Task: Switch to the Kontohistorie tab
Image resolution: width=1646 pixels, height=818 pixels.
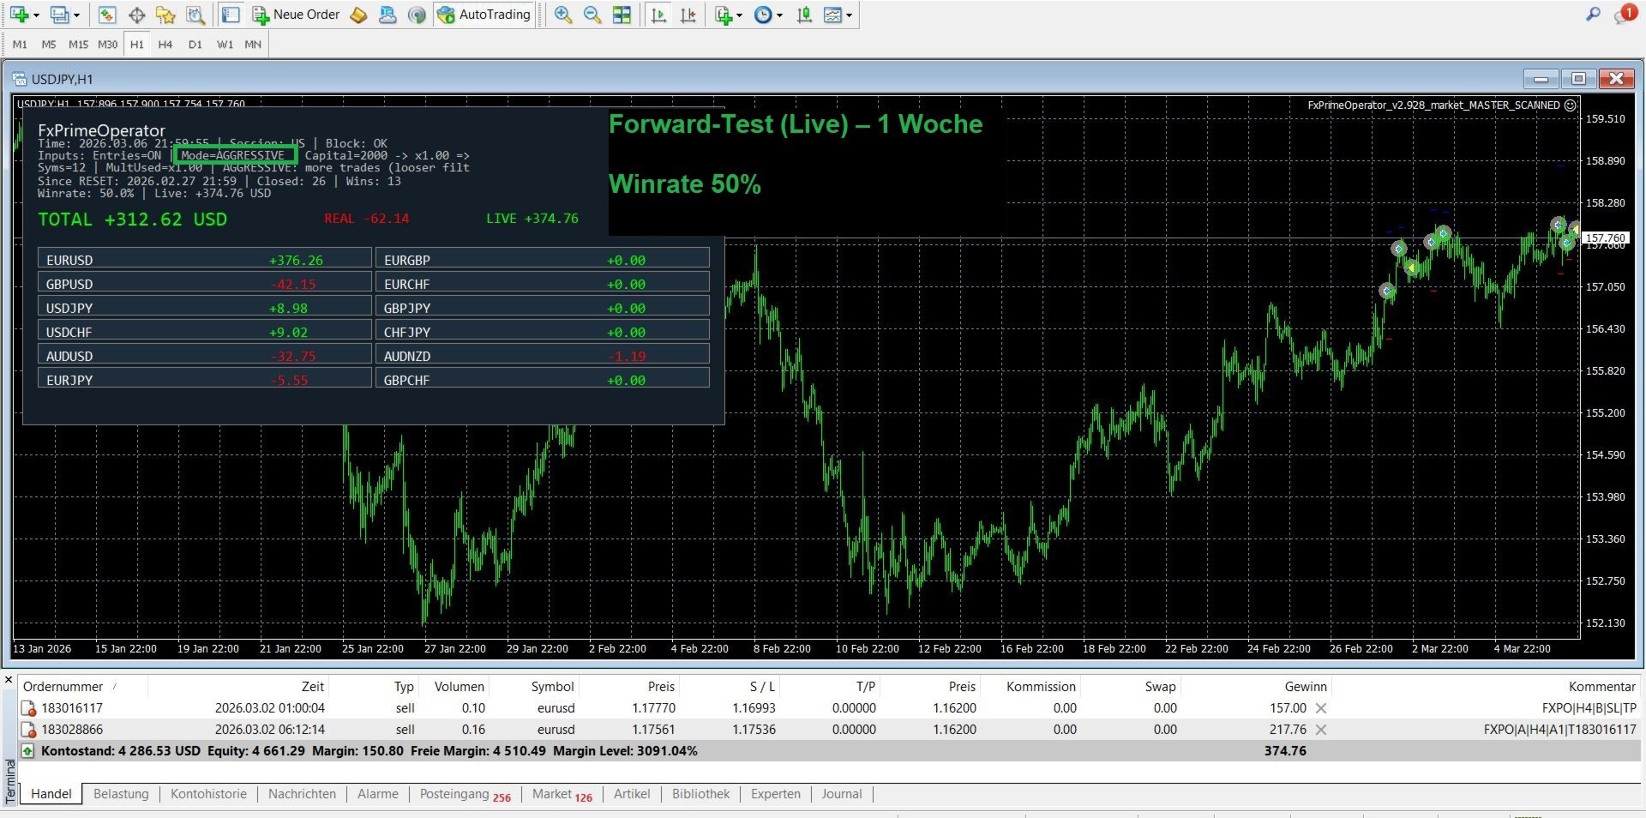Action: pos(208,794)
